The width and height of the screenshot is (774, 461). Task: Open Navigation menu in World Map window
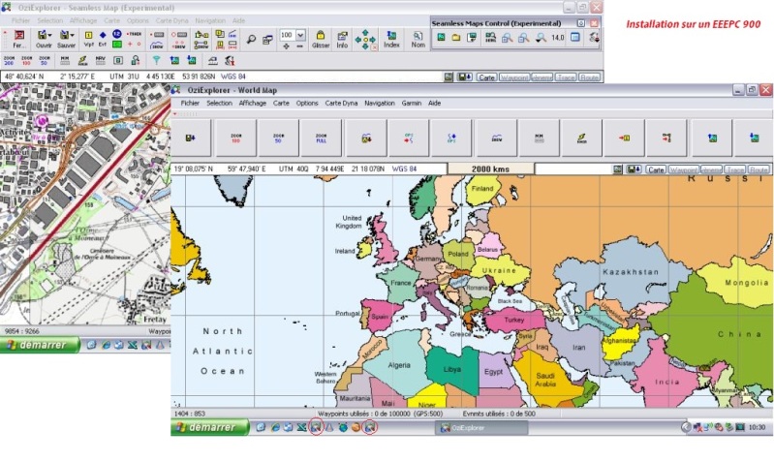click(x=380, y=104)
